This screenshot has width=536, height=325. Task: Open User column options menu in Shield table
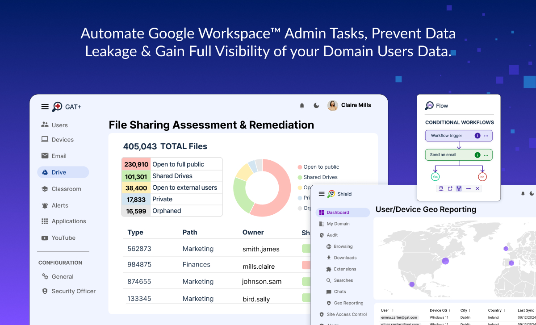tap(393, 311)
